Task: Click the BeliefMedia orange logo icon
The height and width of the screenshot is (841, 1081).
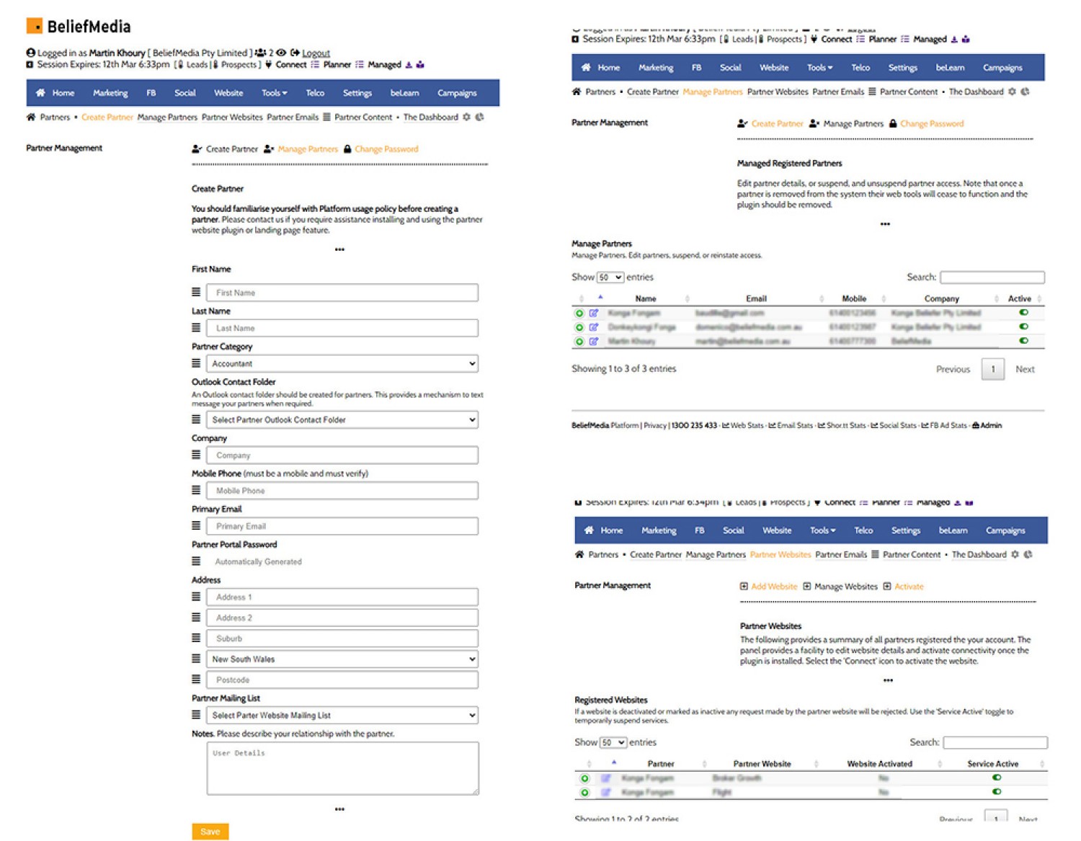Action: 34,26
